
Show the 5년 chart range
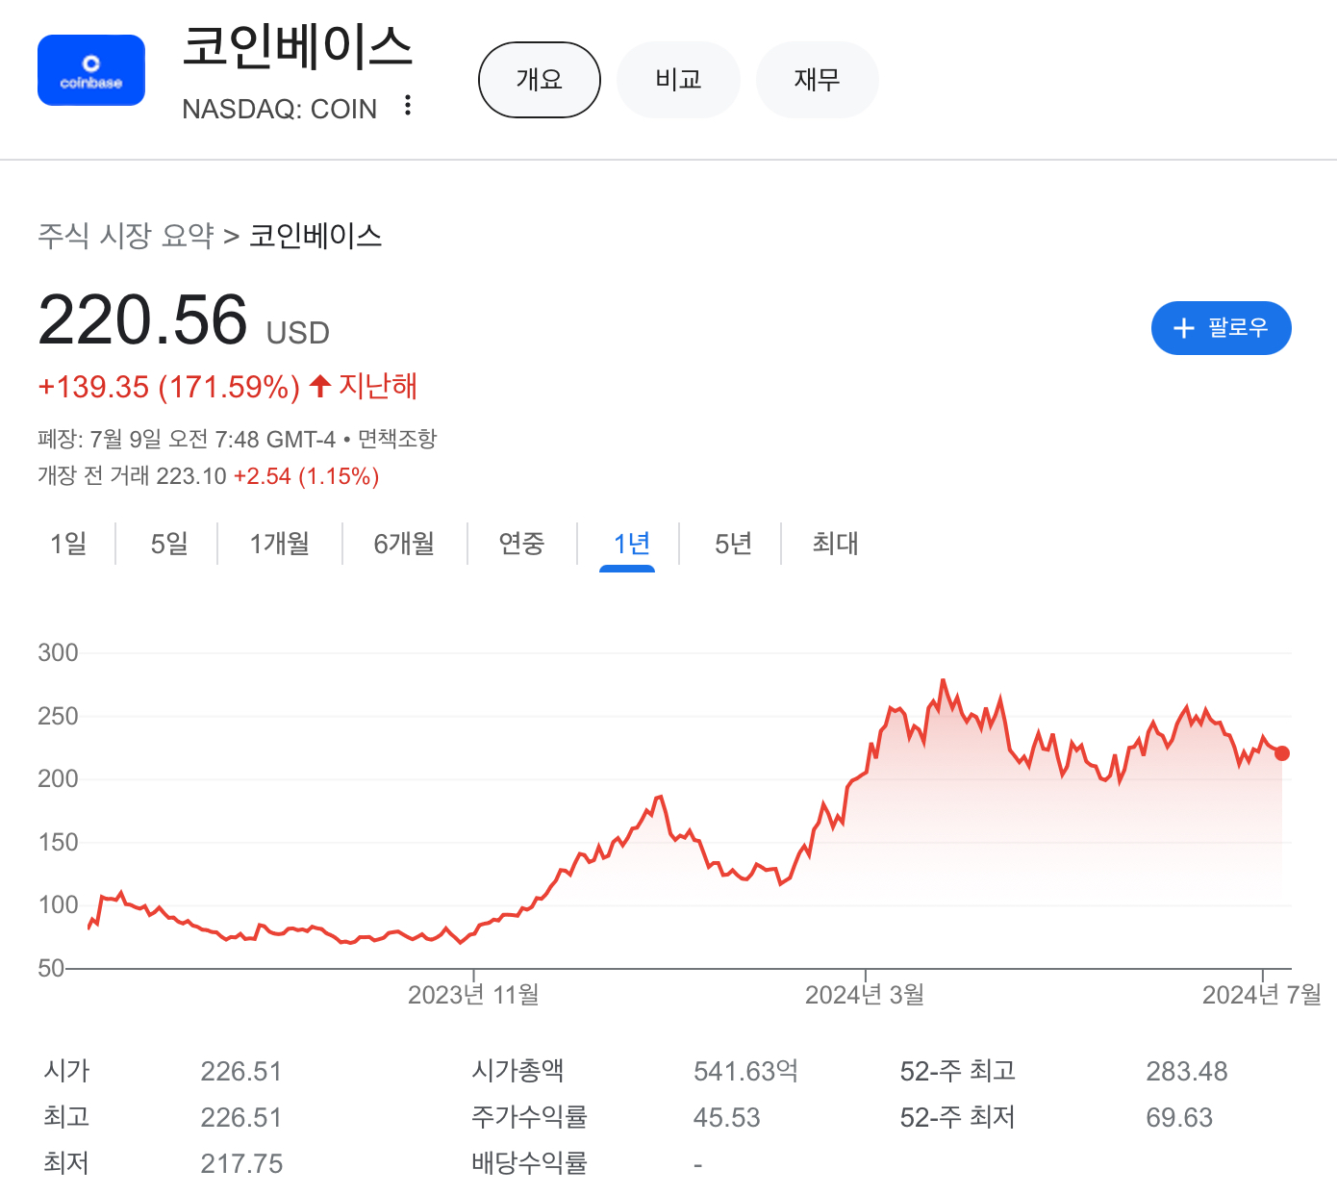(733, 544)
